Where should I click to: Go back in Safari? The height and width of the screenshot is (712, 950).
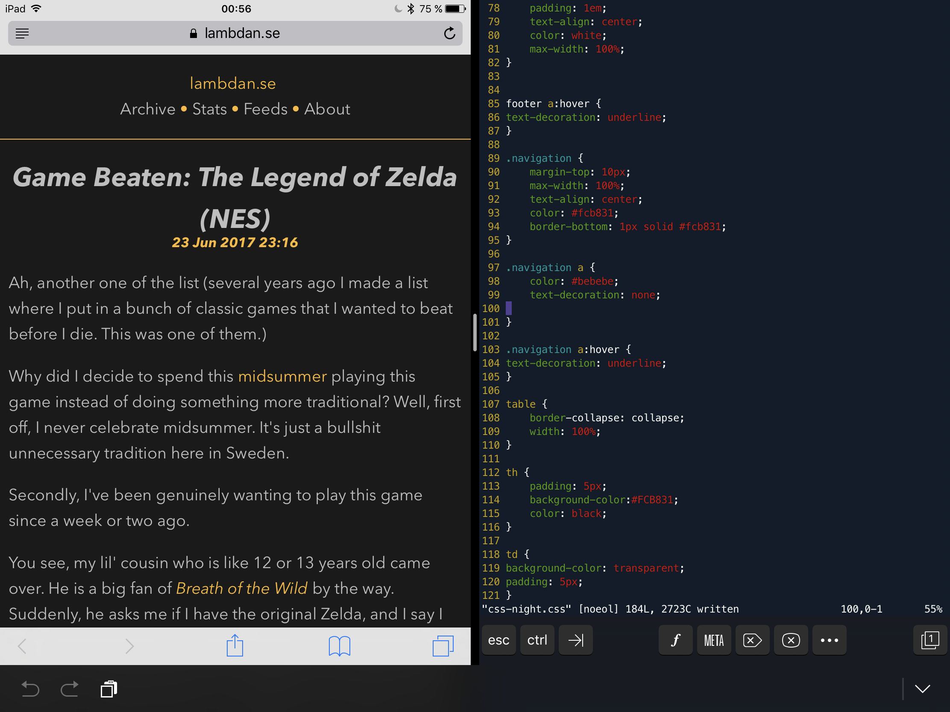[22, 646]
